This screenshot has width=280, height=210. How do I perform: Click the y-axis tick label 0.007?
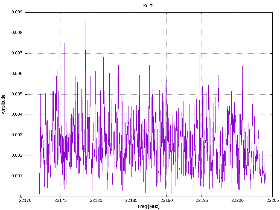(17, 53)
